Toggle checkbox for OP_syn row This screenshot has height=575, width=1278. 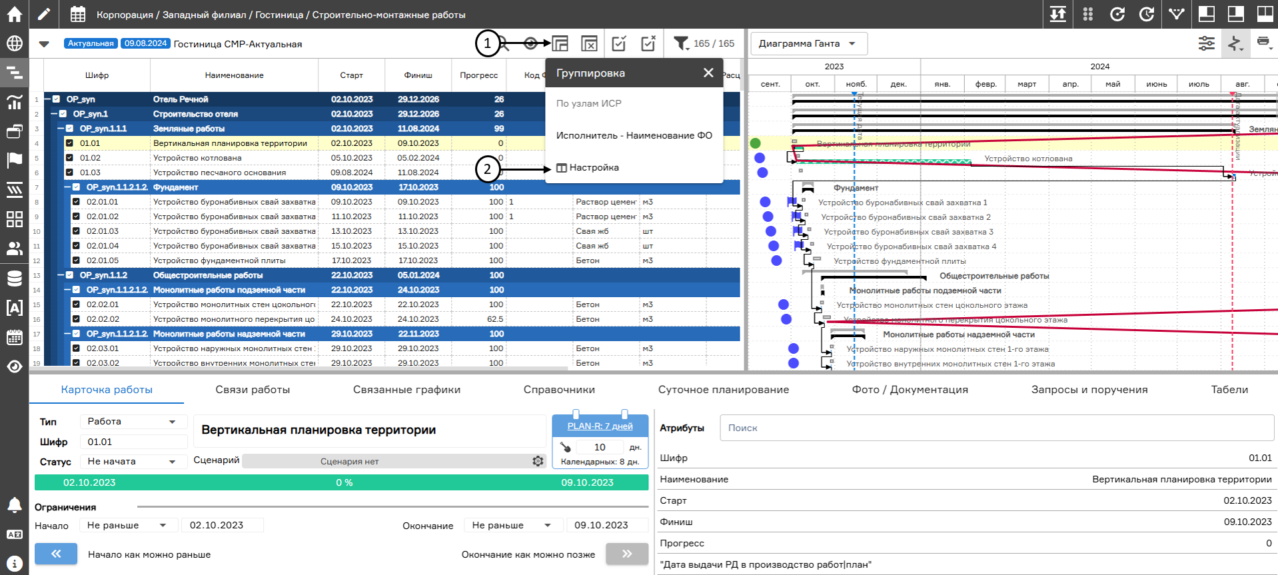coord(56,99)
